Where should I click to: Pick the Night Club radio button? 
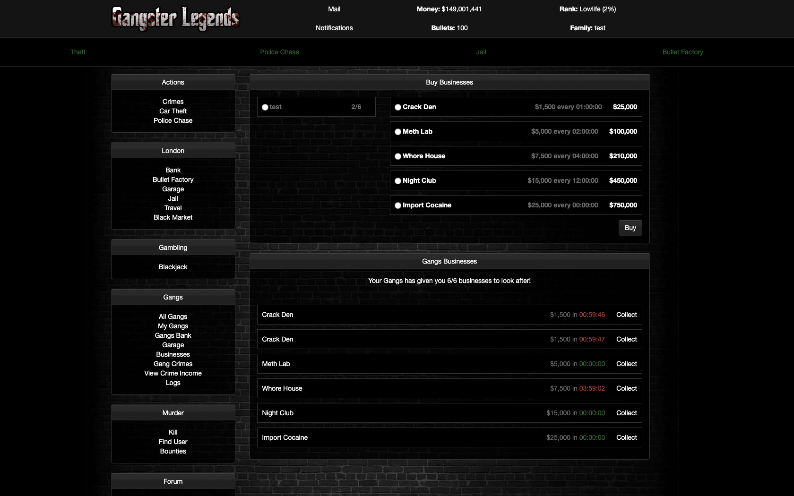pyautogui.click(x=398, y=181)
